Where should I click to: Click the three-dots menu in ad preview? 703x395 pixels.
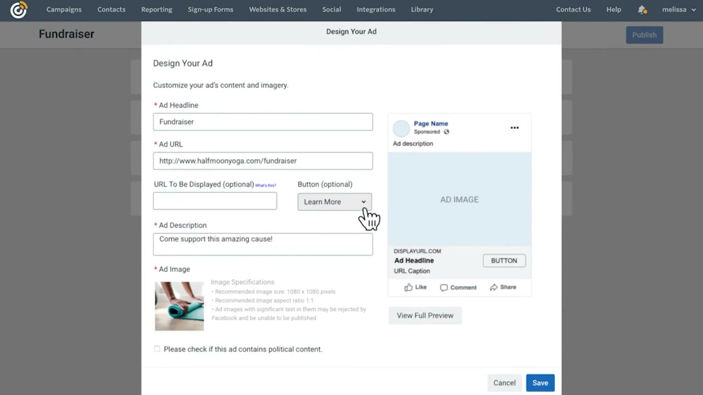point(515,128)
